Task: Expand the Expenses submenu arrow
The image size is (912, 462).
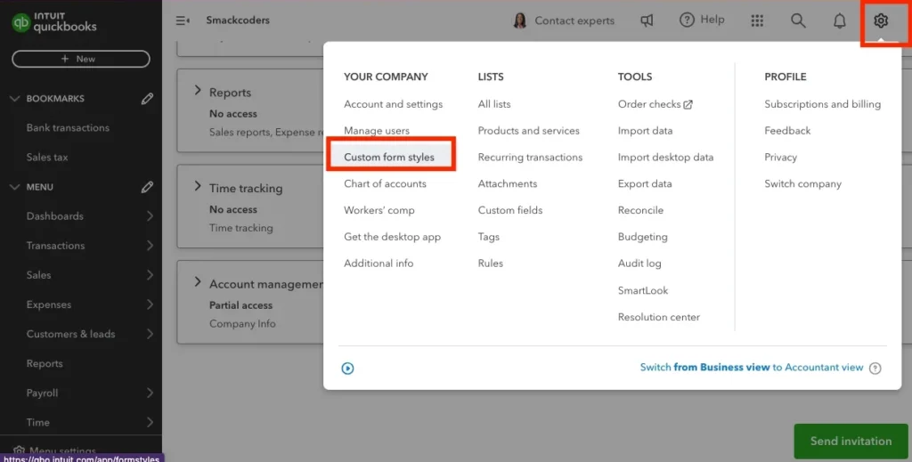Action: 150,304
